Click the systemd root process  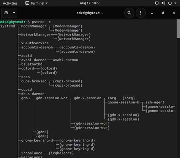(8, 26)
